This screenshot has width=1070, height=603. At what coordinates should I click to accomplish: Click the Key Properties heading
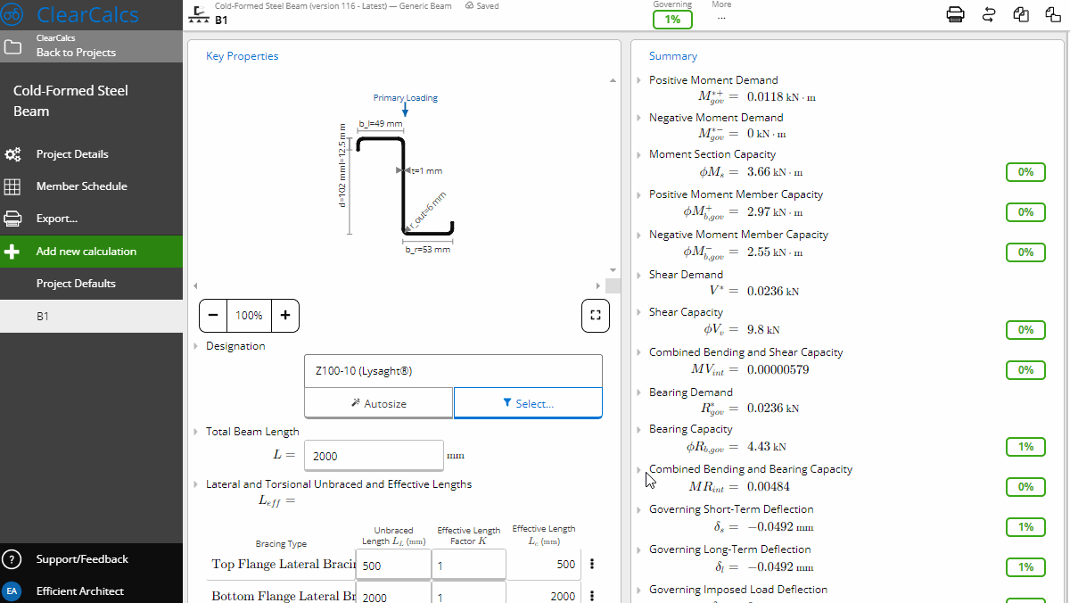pyautogui.click(x=243, y=56)
